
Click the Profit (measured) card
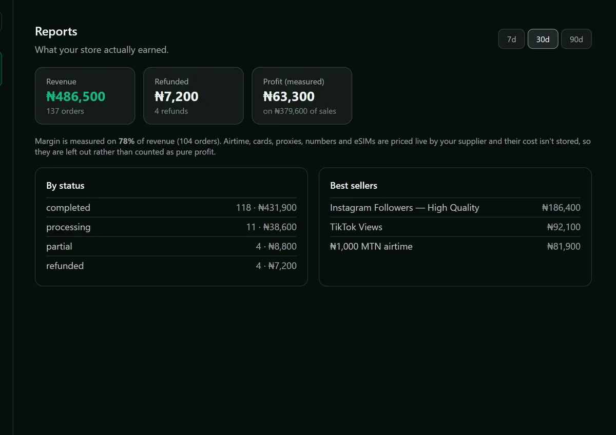pos(302,96)
